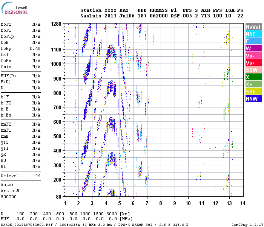The width and height of the screenshot is (264, 227).
Task: Click the Lowell Digisonde logo
Action: pos(14,8)
